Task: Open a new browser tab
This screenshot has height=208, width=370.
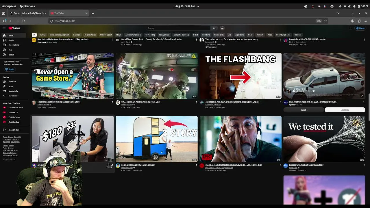Action: 93,13
